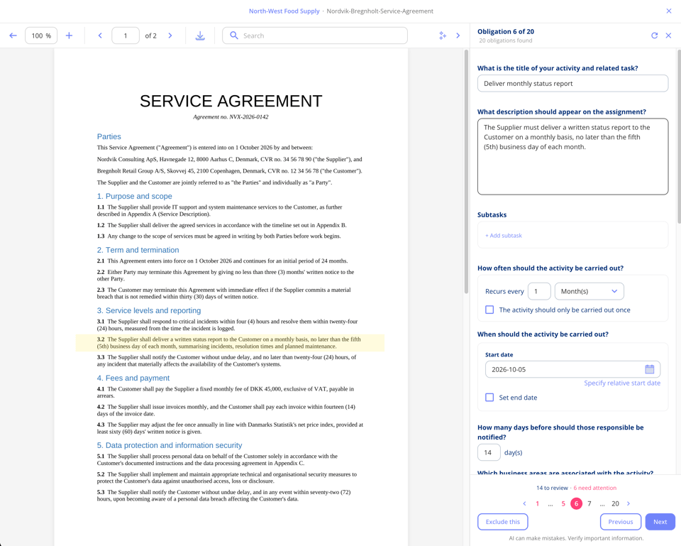Click the zoom percentage field showing 100 %
The image size is (681, 546).
coord(41,36)
